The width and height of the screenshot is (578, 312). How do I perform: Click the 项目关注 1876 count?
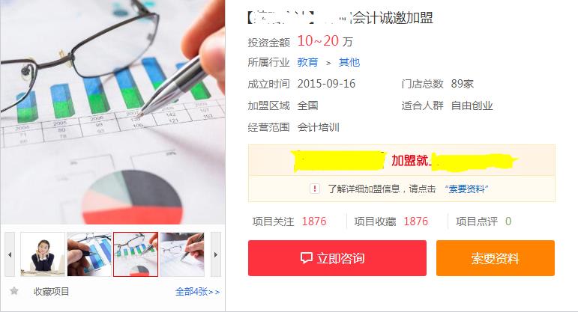click(x=314, y=221)
